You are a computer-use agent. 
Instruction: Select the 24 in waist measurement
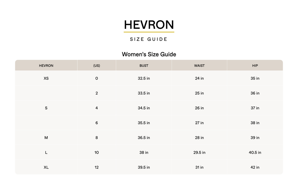[199, 78]
